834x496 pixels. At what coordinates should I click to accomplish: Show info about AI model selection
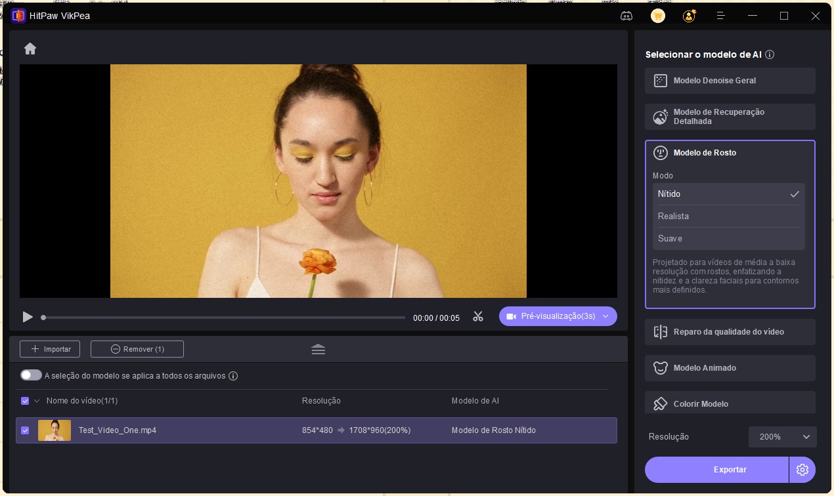[x=770, y=54]
